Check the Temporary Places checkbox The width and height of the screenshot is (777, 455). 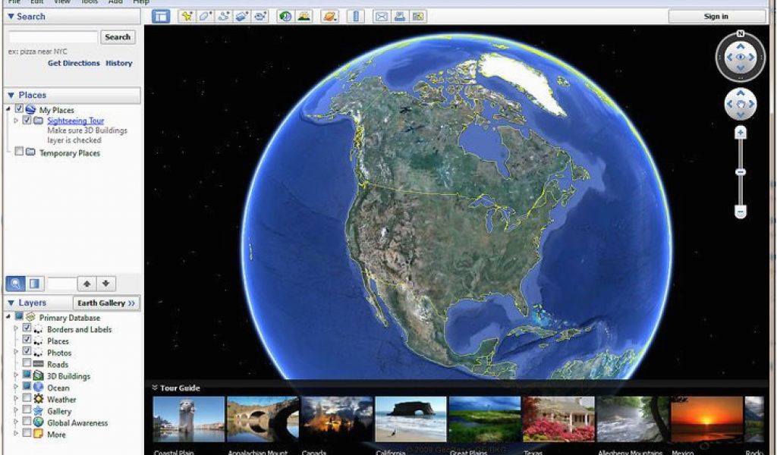click(19, 152)
